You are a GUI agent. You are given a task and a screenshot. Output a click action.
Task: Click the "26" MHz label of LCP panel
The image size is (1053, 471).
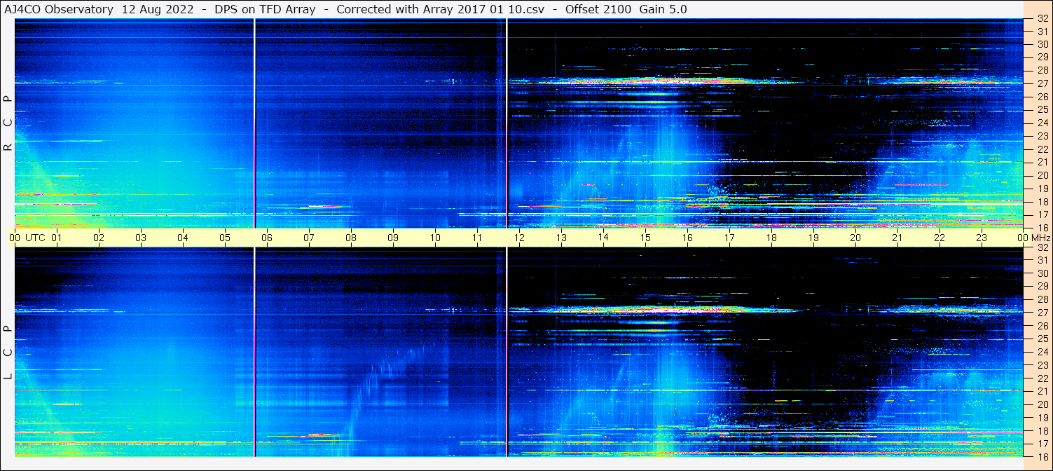click(x=1042, y=326)
